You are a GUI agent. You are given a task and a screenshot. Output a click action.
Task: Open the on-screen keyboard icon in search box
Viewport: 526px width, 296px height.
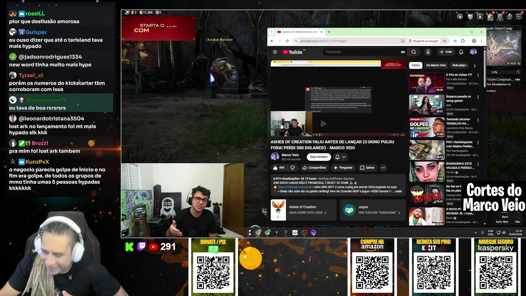(x=403, y=52)
